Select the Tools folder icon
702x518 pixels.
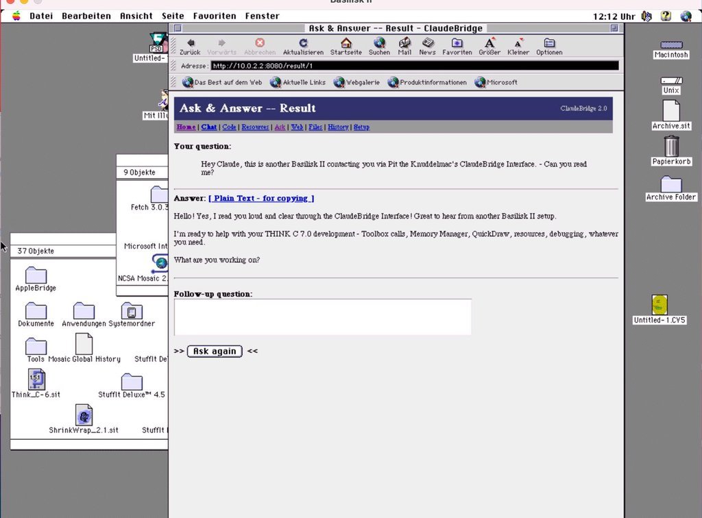(36, 346)
